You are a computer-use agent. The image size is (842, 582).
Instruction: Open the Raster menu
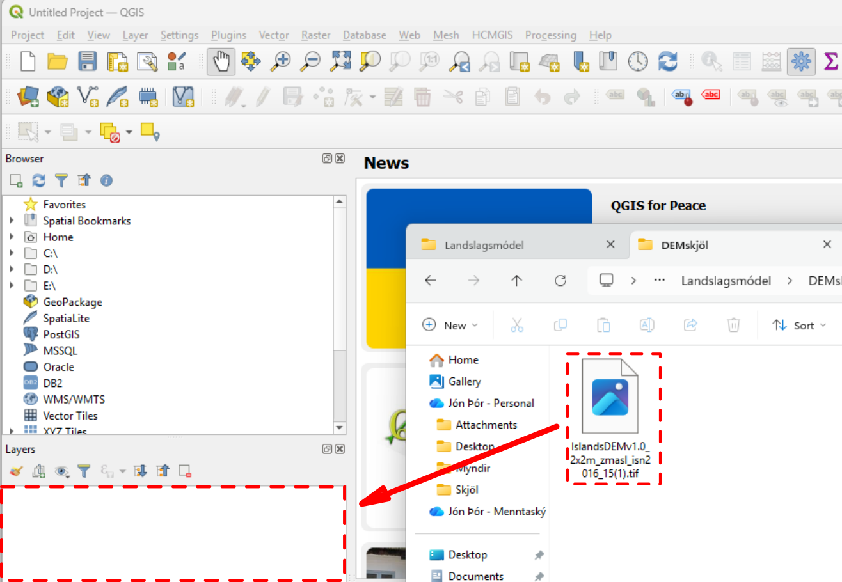tap(315, 35)
